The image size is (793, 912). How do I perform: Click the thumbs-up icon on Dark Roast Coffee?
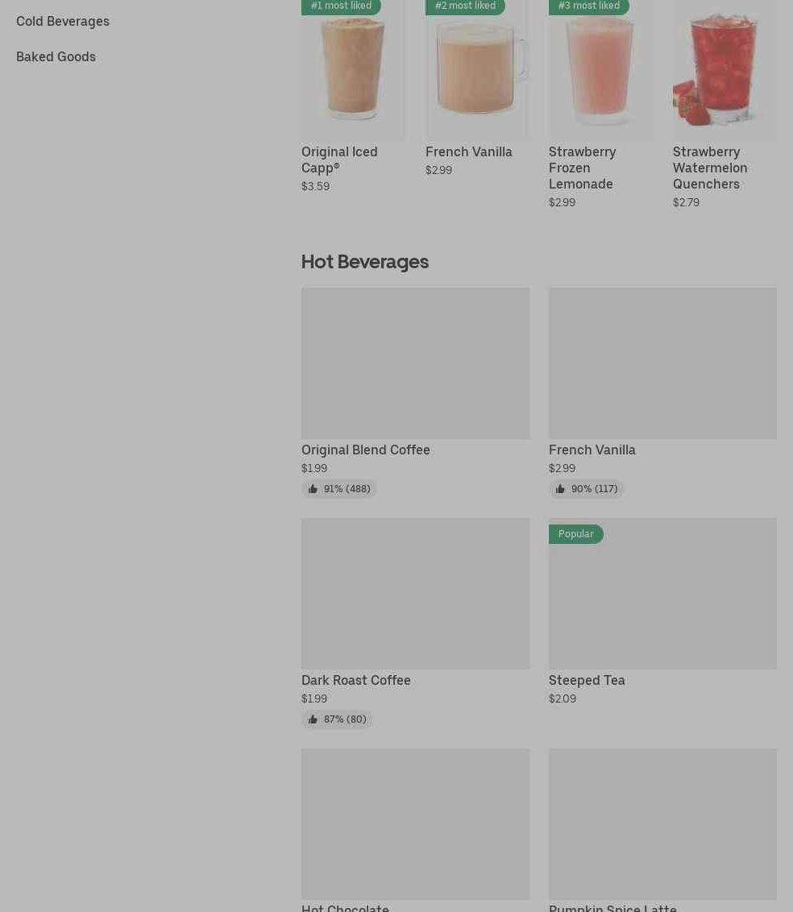tap(313, 719)
